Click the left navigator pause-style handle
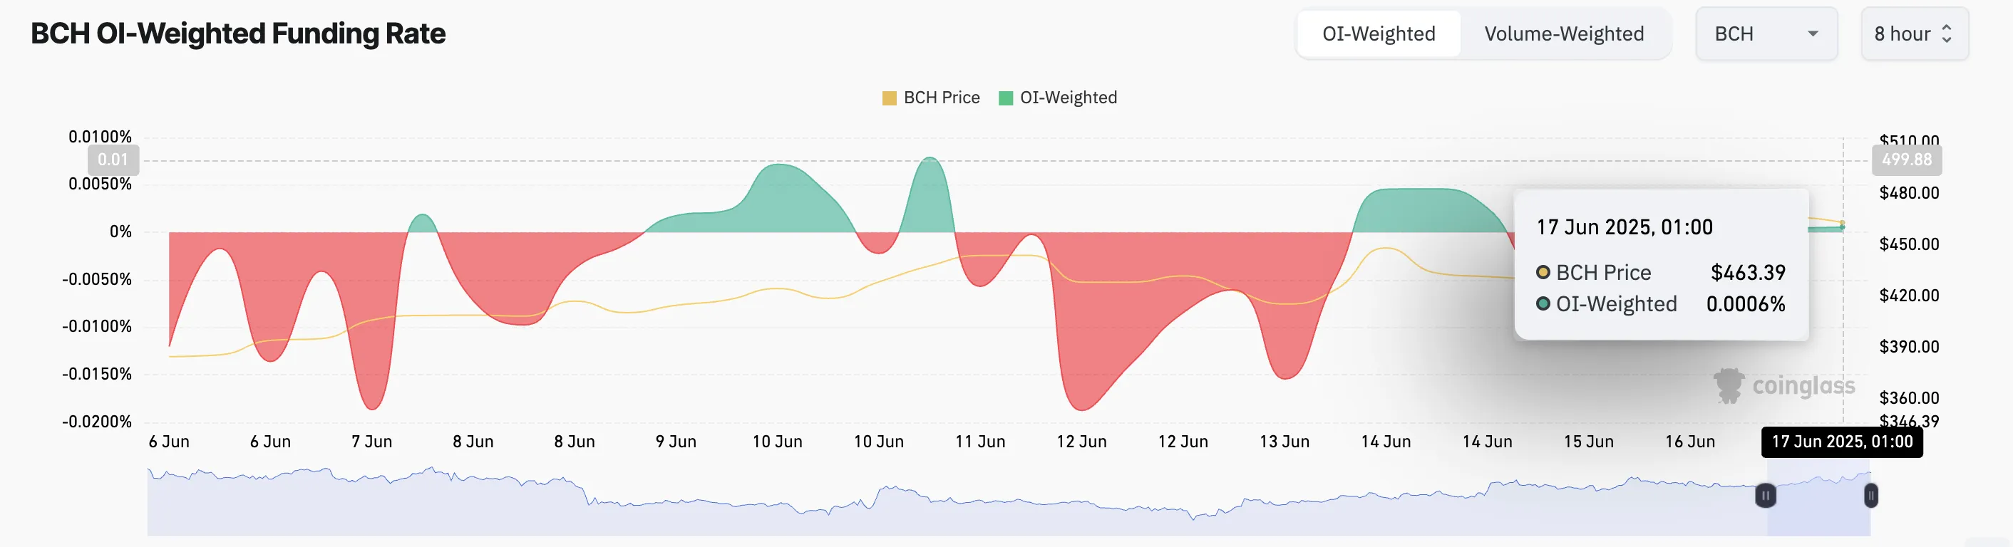 tap(1766, 496)
